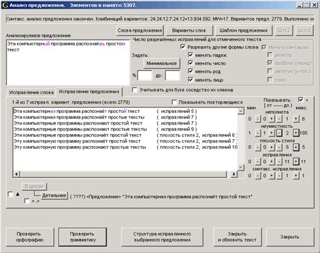Open Шаблон предложения
320x253 pixels.
[x=244, y=30]
